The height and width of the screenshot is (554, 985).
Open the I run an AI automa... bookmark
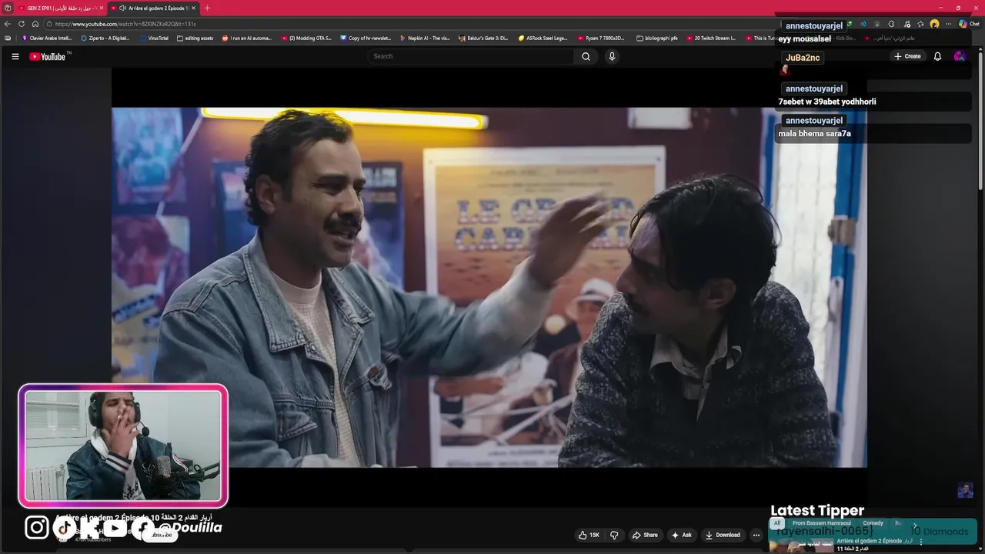pos(247,38)
